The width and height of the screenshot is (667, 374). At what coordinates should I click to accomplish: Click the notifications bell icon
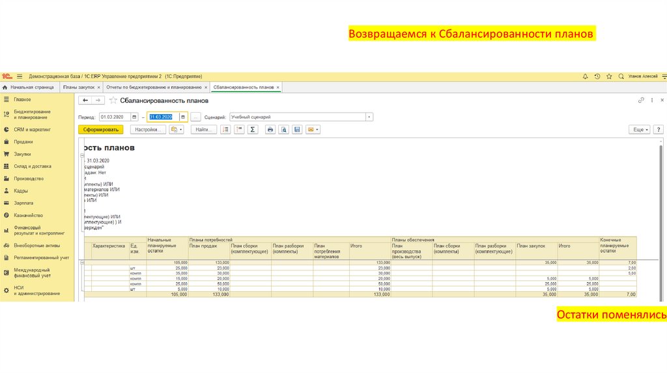coord(586,76)
